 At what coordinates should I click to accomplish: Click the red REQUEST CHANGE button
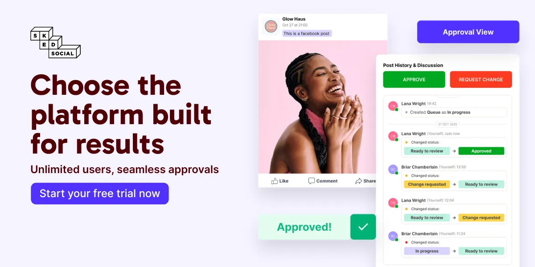tap(481, 79)
